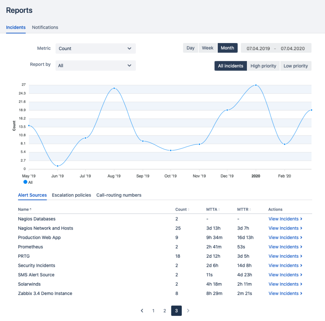Open the Report by dropdown

[x=95, y=65]
